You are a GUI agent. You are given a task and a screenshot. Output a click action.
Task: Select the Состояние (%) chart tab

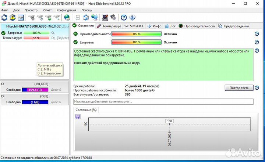[86, 110]
